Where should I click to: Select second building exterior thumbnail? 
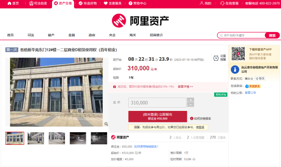pos(36,138)
